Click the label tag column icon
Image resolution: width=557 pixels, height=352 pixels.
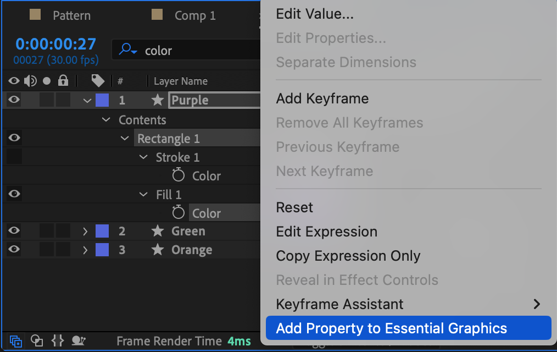pos(98,81)
